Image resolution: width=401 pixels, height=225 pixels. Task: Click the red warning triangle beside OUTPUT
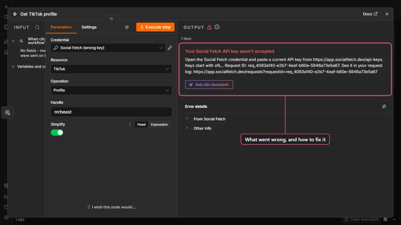209,27
